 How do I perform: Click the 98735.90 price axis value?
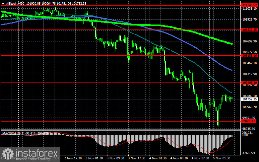(249, 129)
